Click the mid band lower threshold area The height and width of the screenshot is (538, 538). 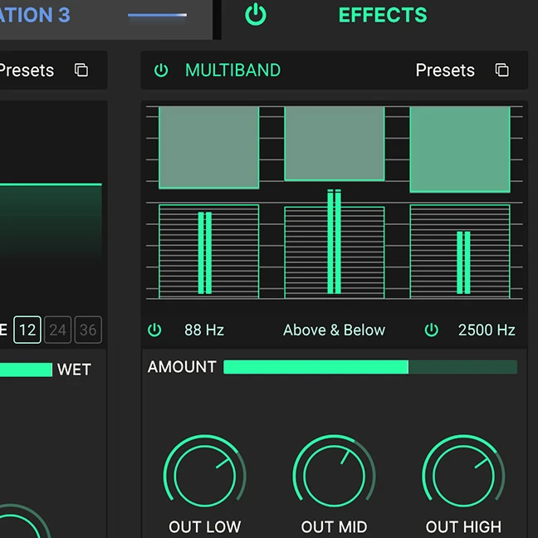click(335, 252)
